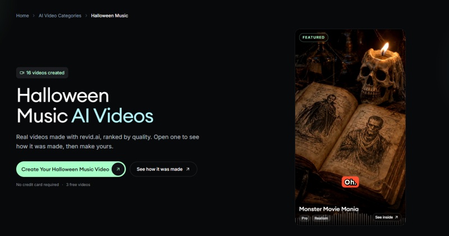Click chevron after AI Video Categories

tap(86, 16)
